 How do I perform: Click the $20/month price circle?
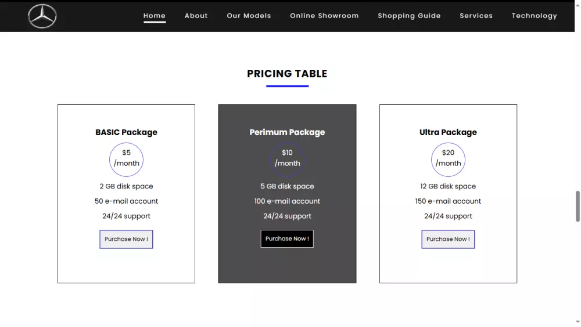click(448, 158)
